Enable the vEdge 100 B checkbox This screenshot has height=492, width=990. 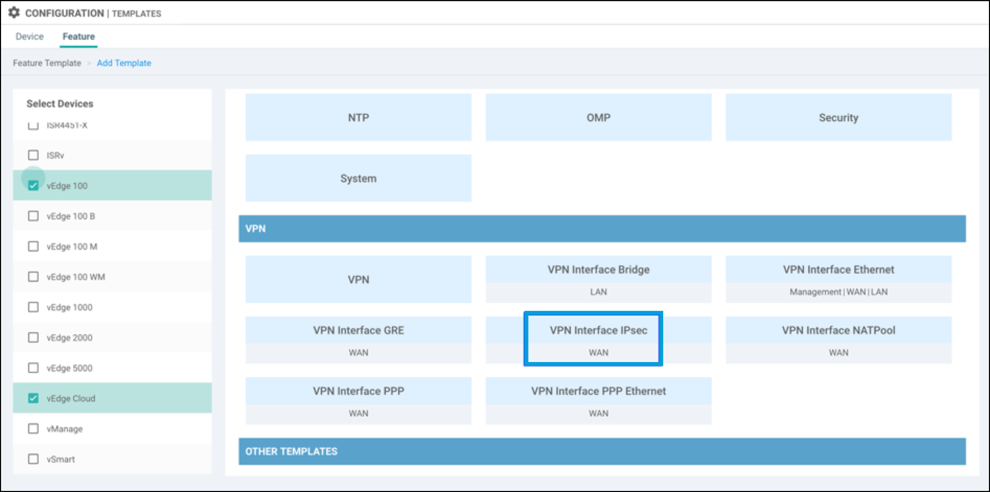[33, 216]
